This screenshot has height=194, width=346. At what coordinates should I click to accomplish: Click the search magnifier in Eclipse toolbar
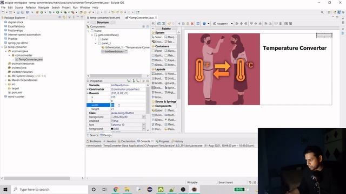coord(322,12)
